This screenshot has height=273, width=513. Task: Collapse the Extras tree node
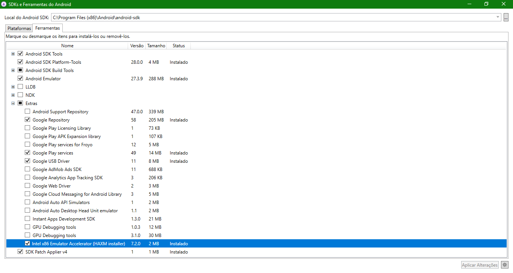13,103
